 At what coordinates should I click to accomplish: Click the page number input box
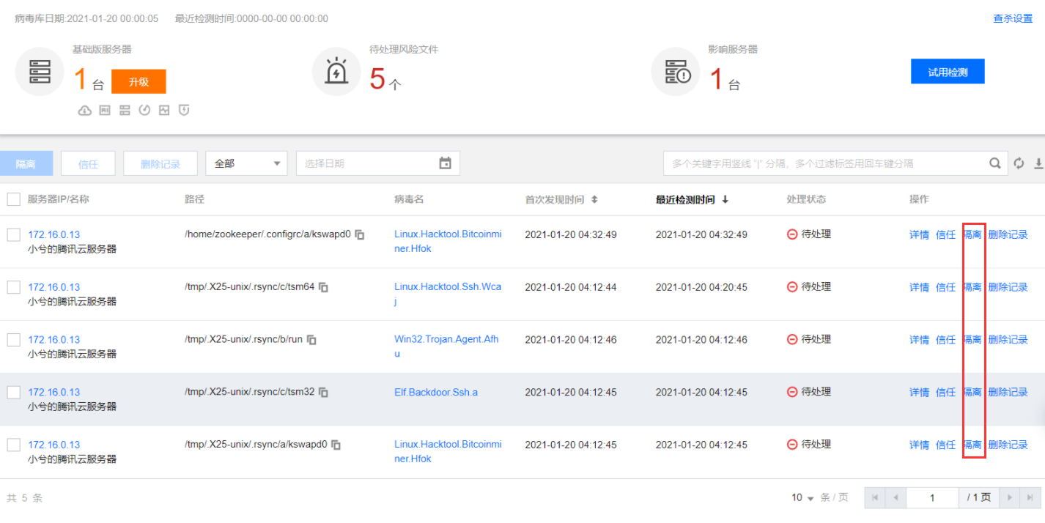click(x=932, y=498)
